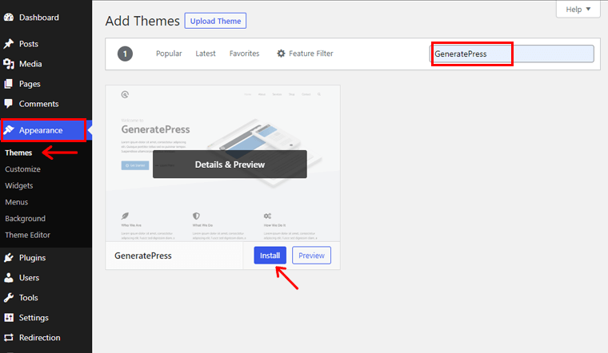The image size is (608, 353).
Task: Click the Pages icon in sidebar
Action: 9,84
